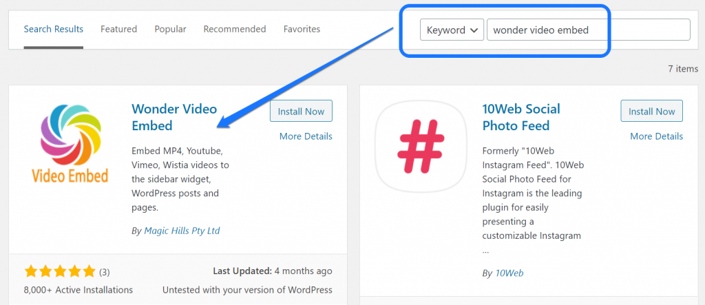
Task: Click the plugin search input field
Action: tap(588, 30)
